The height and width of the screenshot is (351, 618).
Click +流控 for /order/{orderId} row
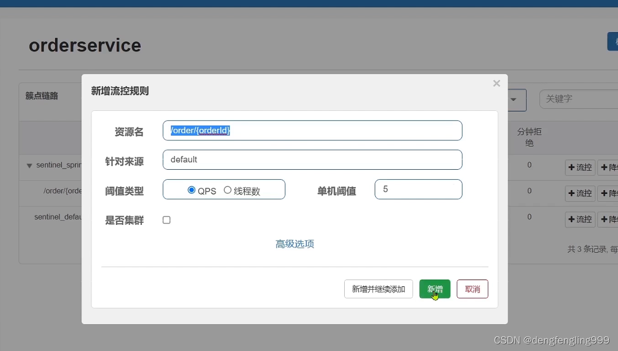coord(580,193)
